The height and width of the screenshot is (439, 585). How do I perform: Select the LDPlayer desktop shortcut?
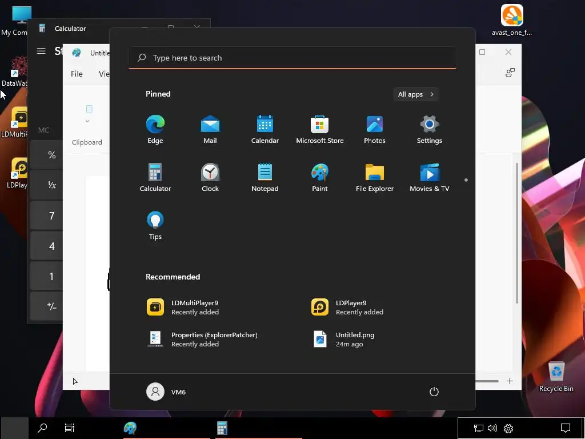pyautogui.click(x=17, y=173)
